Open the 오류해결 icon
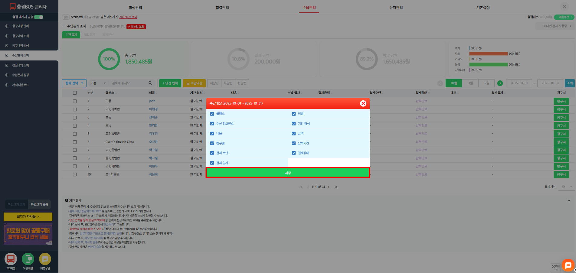The image size is (576, 273). (x=28, y=259)
